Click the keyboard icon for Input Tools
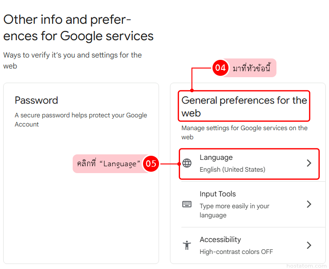Viewport: 329px width, 269px height. pyautogui.click(x=187, y=204)
